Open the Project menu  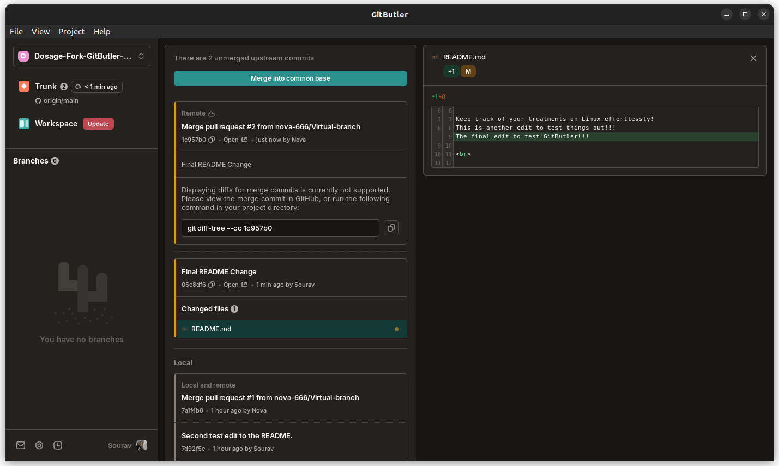(71, 31)
